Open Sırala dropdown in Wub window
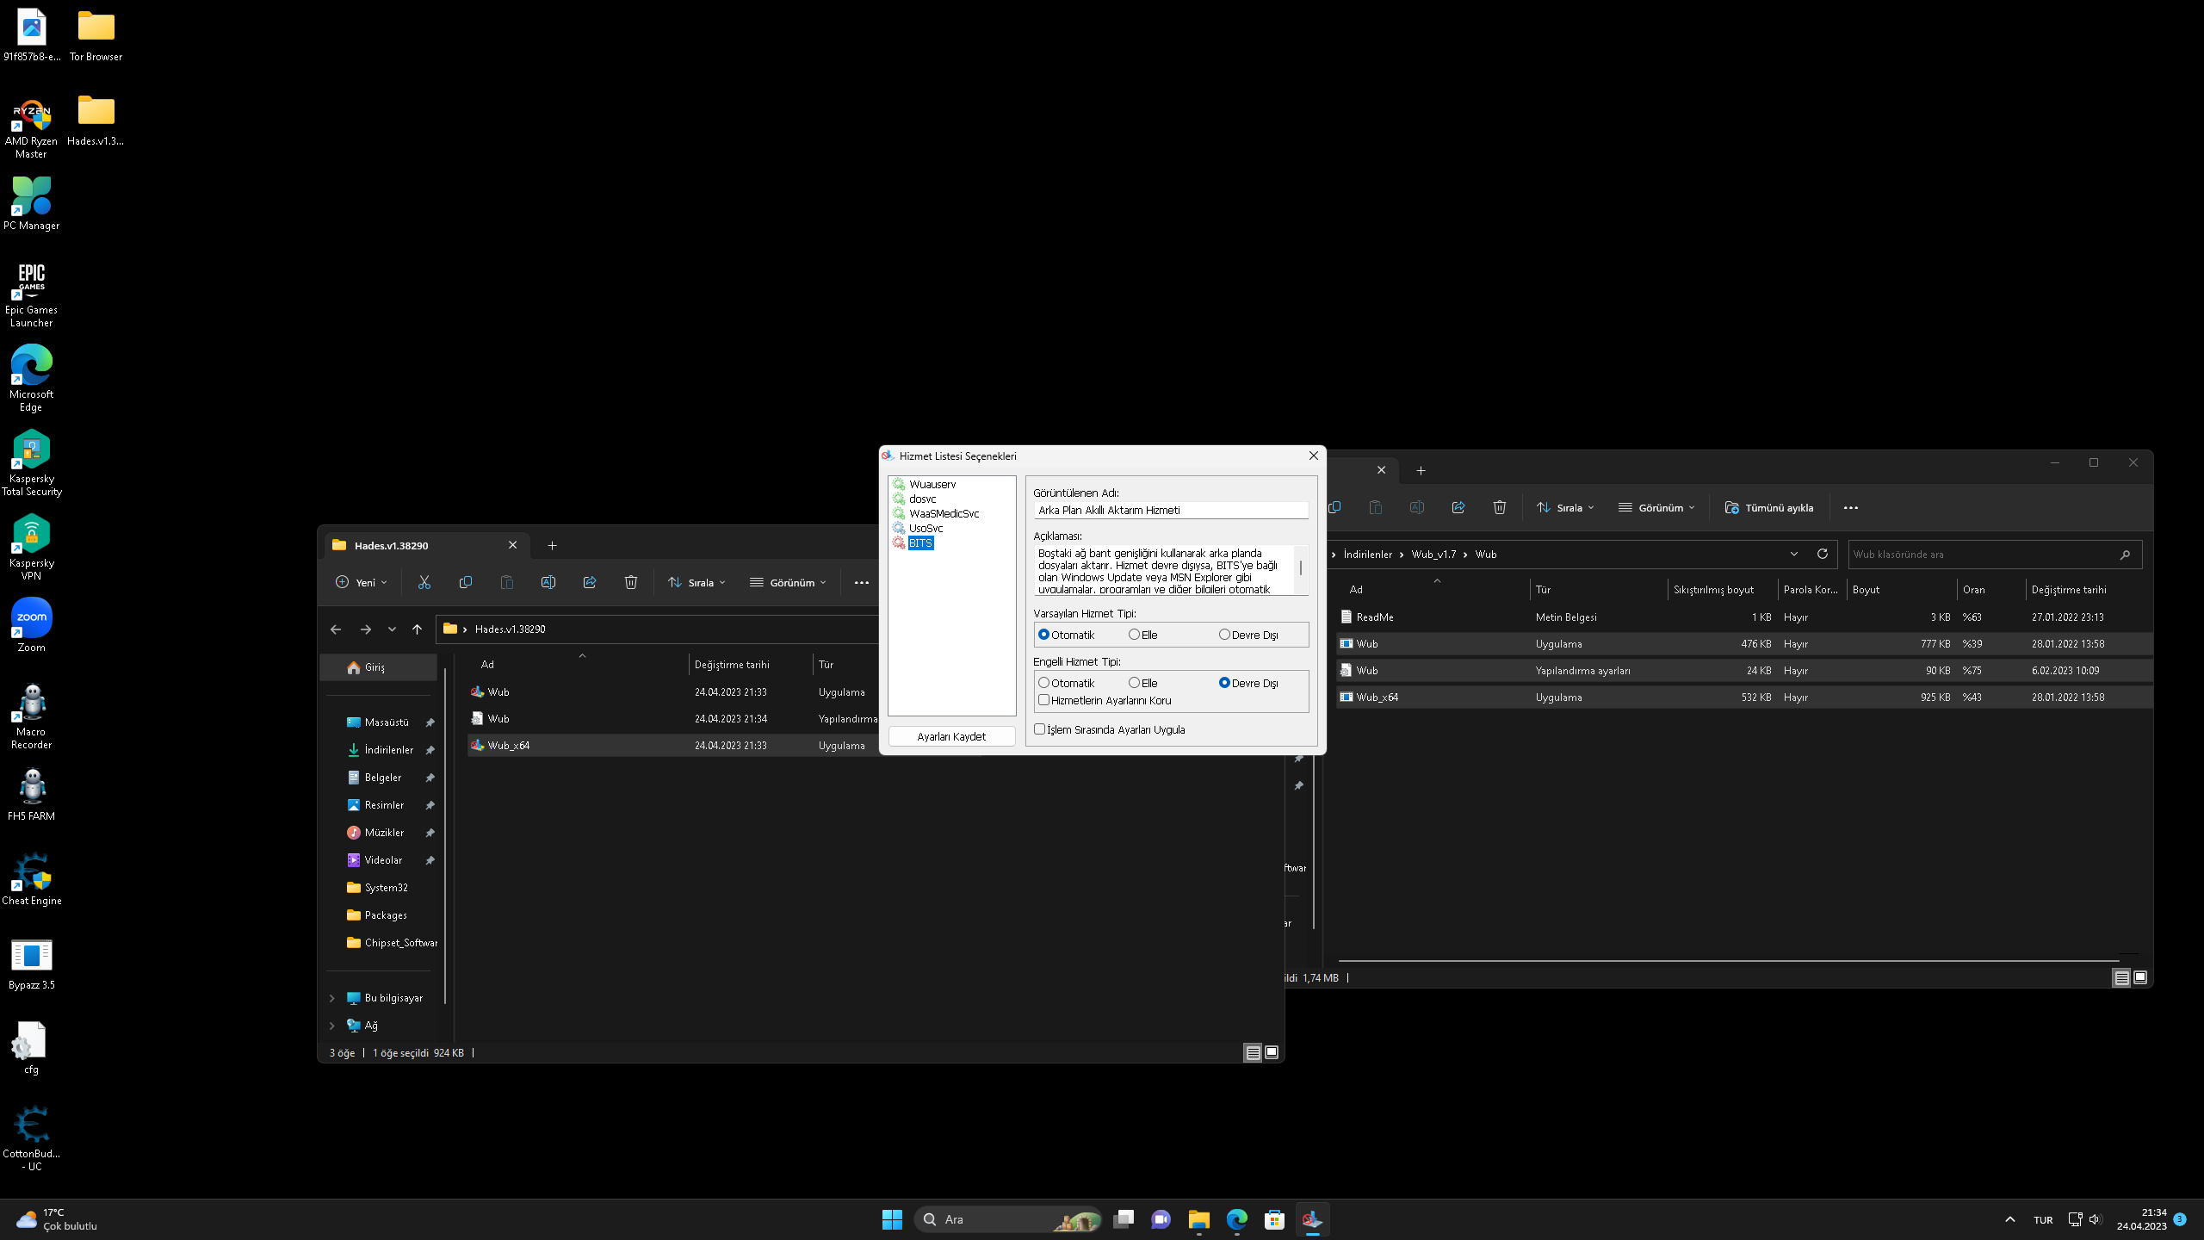The image size is (2204, 1240). pyautogui.click(x=1566, y=507)
